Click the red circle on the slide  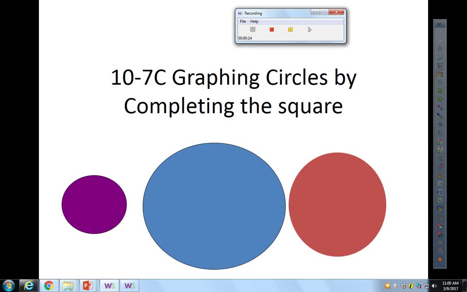[x=337, y=204]
